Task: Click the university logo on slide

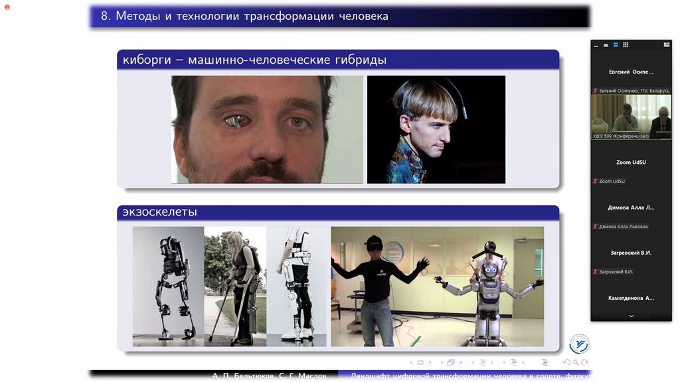Action: click(578, 344)
